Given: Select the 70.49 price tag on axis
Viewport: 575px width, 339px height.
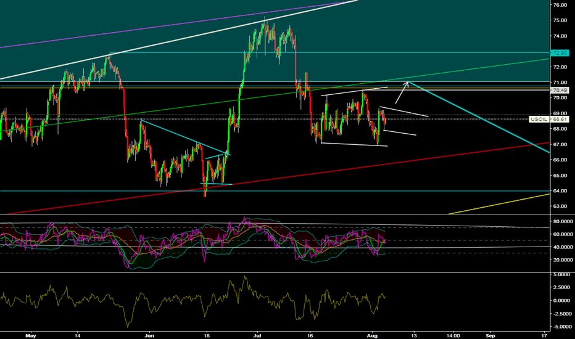Looking at the screenshot, I should [560, 90].
